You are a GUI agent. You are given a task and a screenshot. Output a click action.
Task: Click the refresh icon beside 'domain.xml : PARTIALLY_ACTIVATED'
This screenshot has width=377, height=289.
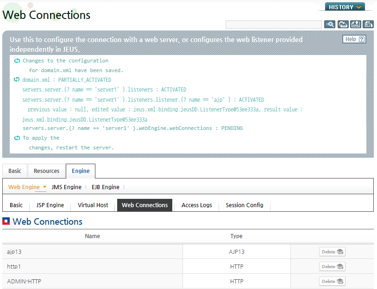point(17,80)
